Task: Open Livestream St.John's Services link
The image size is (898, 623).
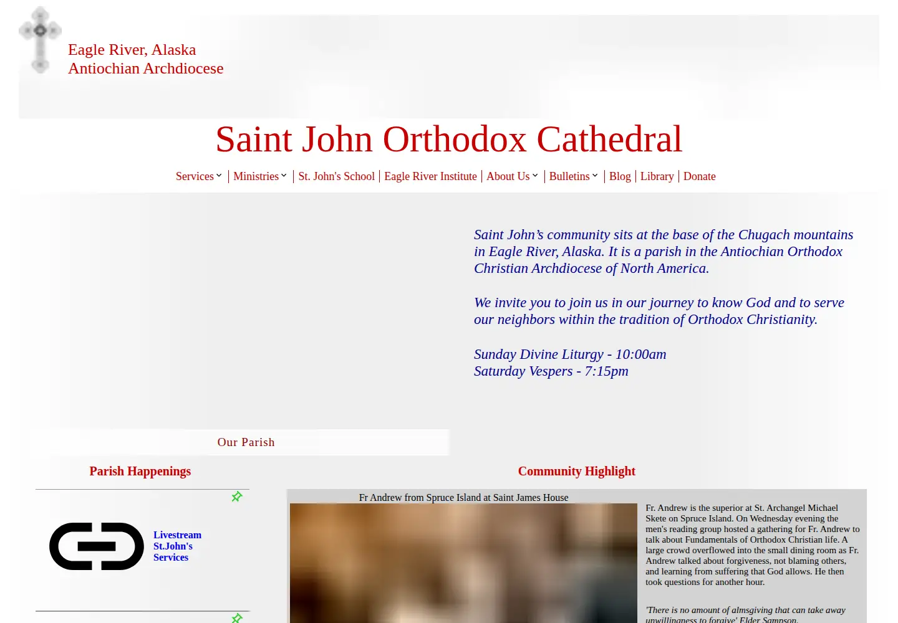Action: coord(177,546)
